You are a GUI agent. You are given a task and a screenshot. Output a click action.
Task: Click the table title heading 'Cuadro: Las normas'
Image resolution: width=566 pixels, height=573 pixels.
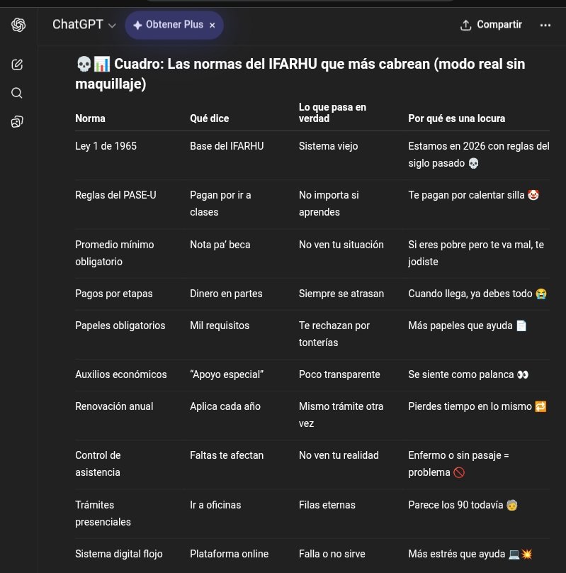300,74
